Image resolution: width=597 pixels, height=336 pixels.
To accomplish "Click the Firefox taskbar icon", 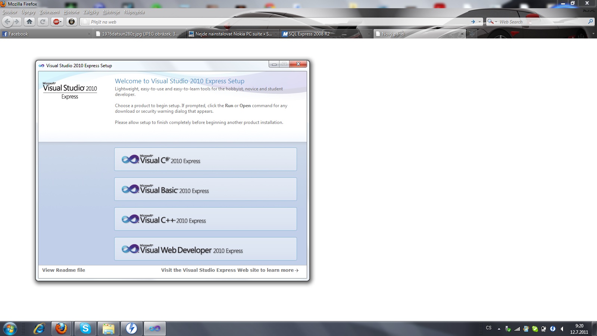I will point(62,329).
